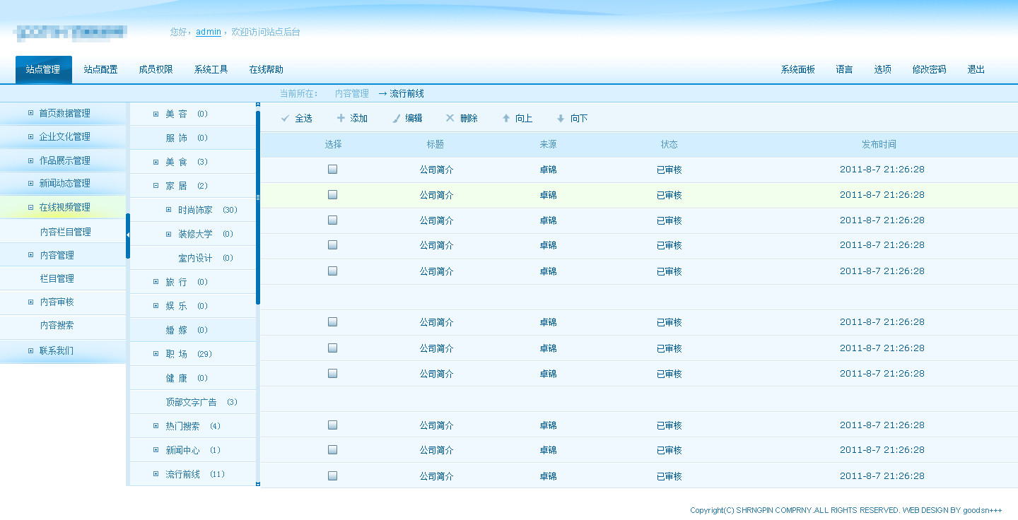The width and height of the screenshot is (1018, 520).
Task: Click the 向下 move-down arrow icon
Action: click(x=561, y=119)
